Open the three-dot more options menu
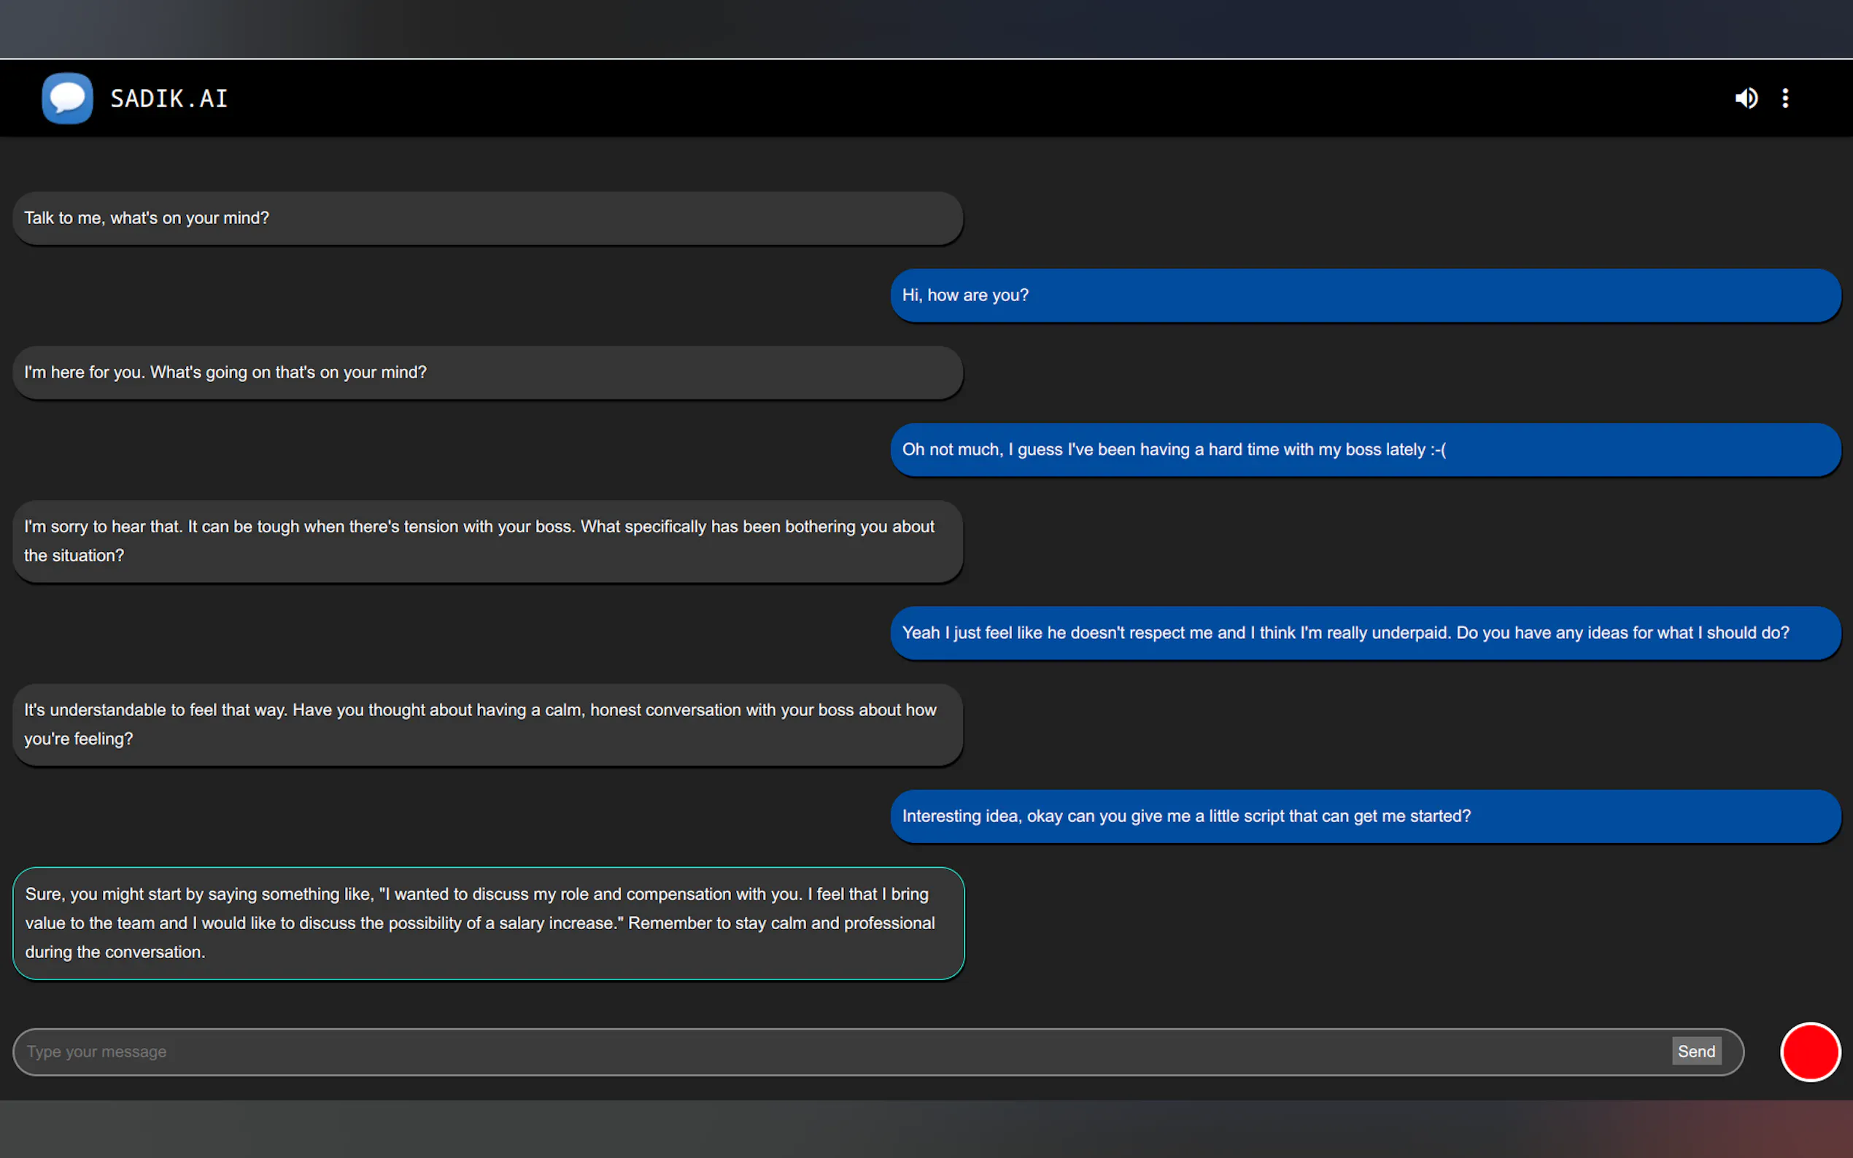 click(x=1785, y=98)
